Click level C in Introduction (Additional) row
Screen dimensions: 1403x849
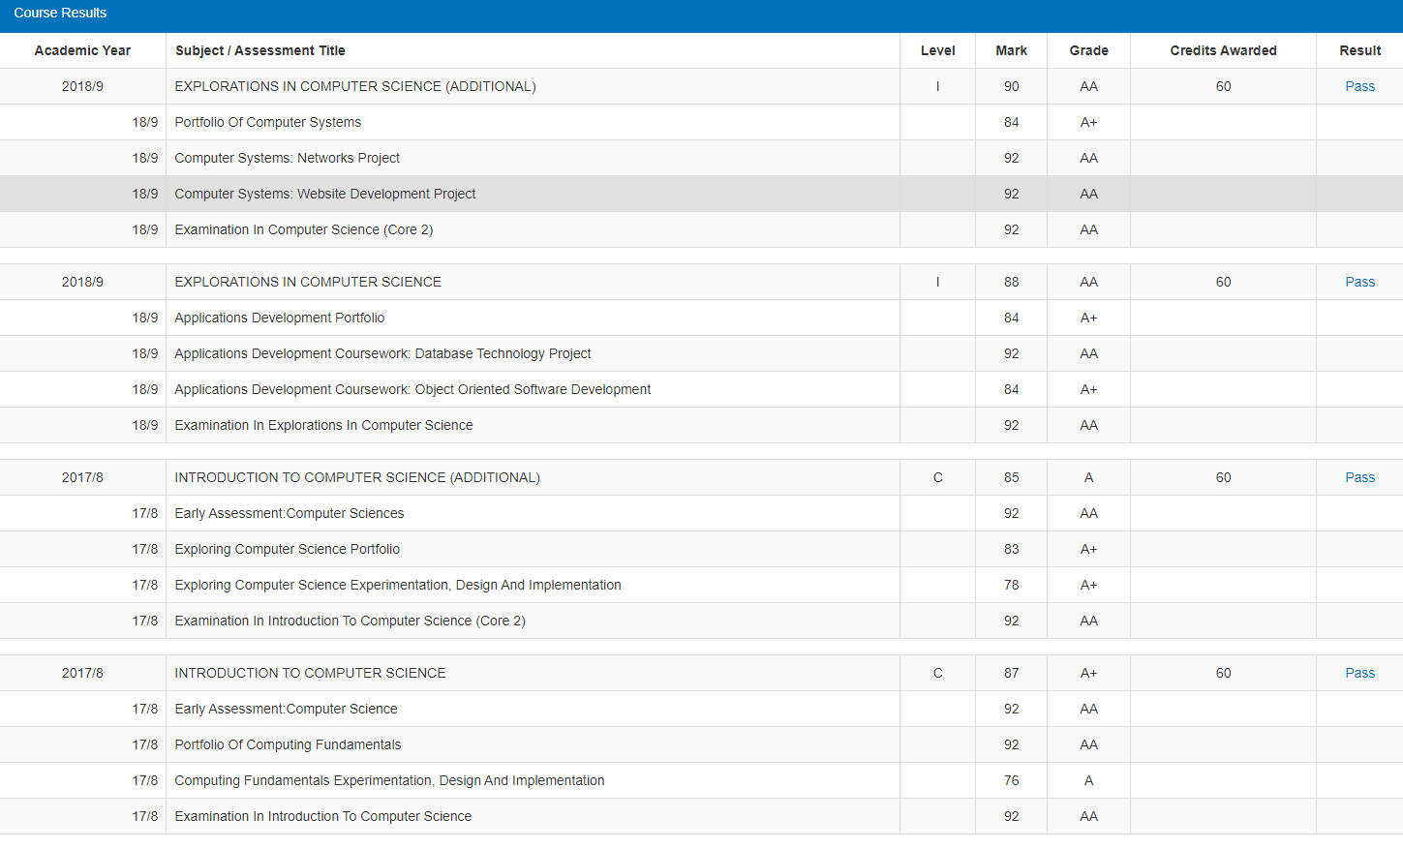click(937, 477)
